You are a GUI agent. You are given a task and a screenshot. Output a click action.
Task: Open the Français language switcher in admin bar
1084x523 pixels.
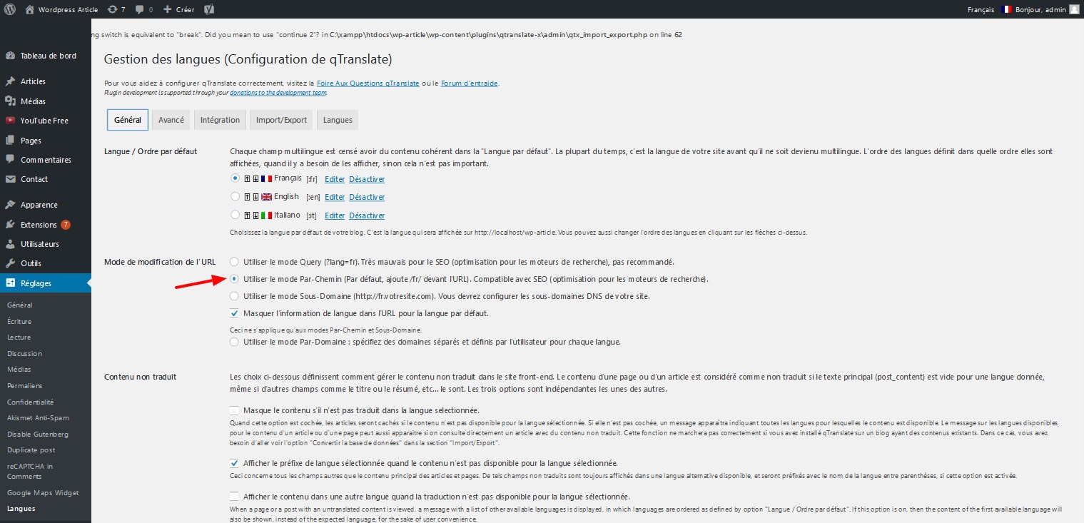981,9
